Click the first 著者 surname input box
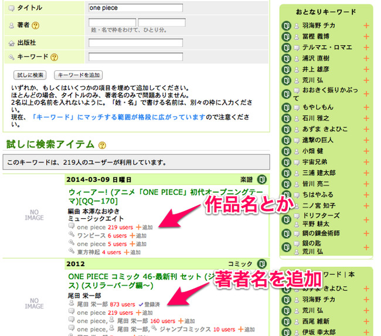Viewport: 381px width, 336px height. tap(113, 22)
